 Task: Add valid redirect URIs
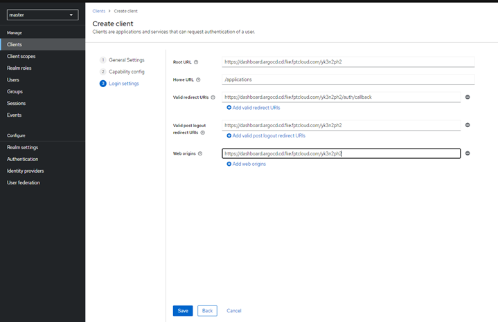click(254, 108)
